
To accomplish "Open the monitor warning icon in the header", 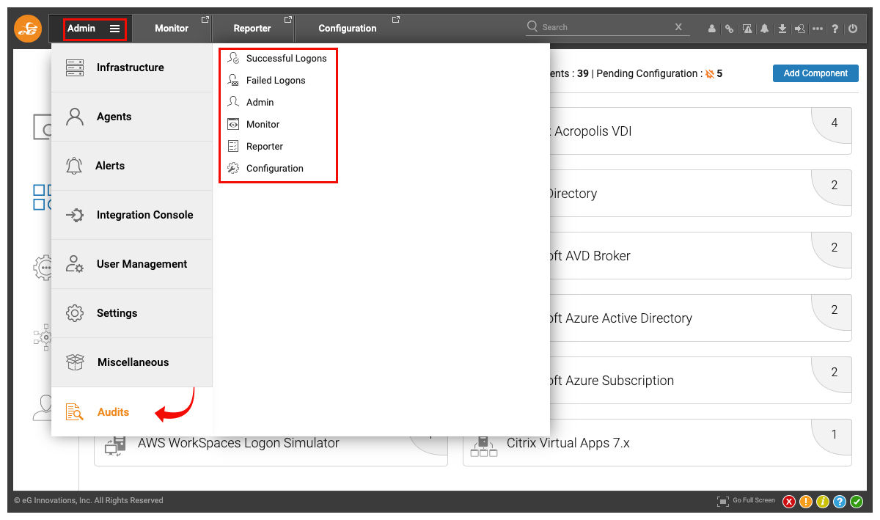I will (747, 29).
